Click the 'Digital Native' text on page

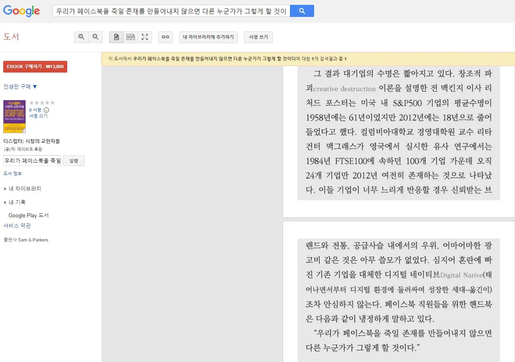[x=461, y=276]
